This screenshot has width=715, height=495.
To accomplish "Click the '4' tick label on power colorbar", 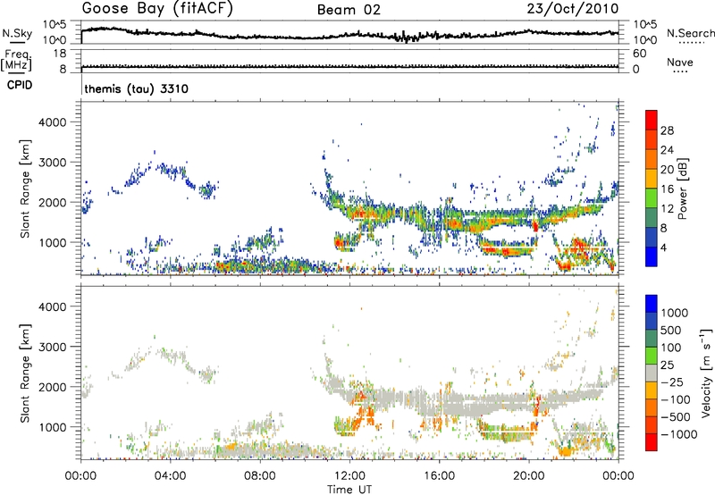I will point(663,247).
